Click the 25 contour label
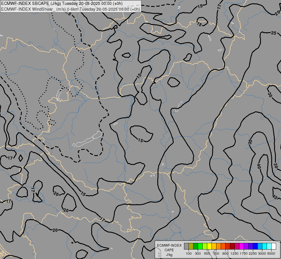 click(274, 33)
